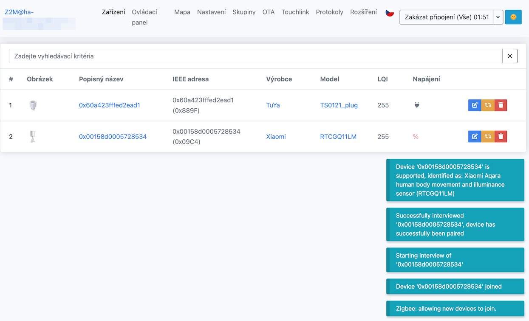Viewport: 529px width, 321px height.
Task: Switch to Nastavení
Action: [211, 12]
